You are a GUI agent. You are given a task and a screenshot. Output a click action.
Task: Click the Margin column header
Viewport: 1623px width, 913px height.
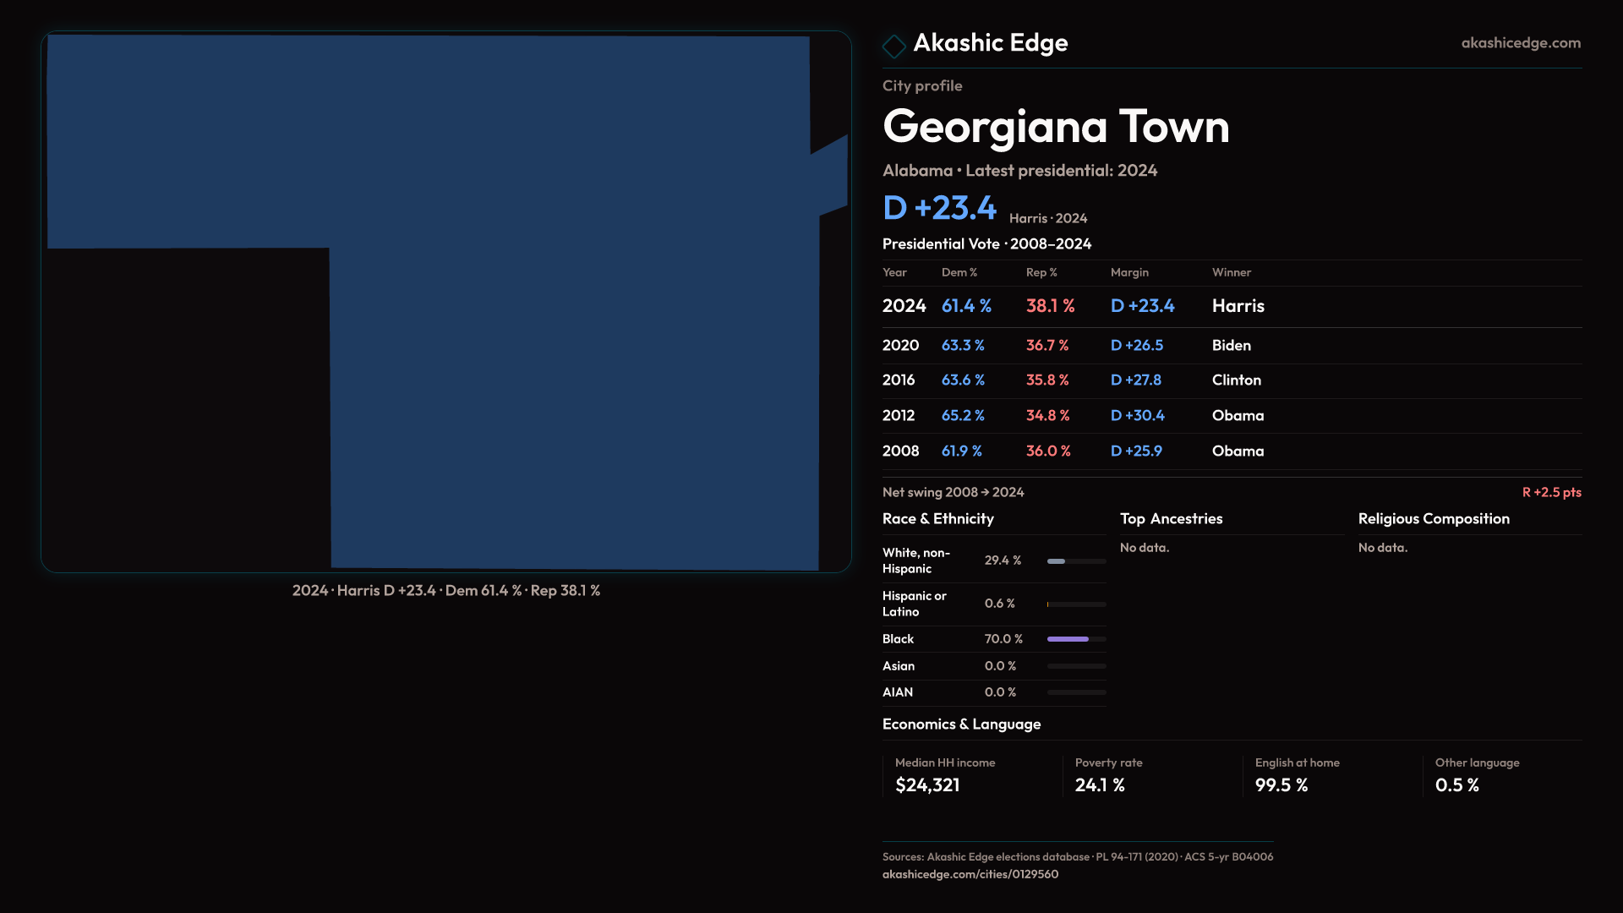[1129, 272]
